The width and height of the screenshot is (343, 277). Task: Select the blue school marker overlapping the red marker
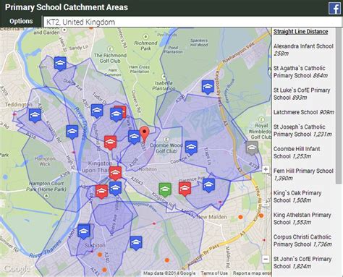coord(116,114)
